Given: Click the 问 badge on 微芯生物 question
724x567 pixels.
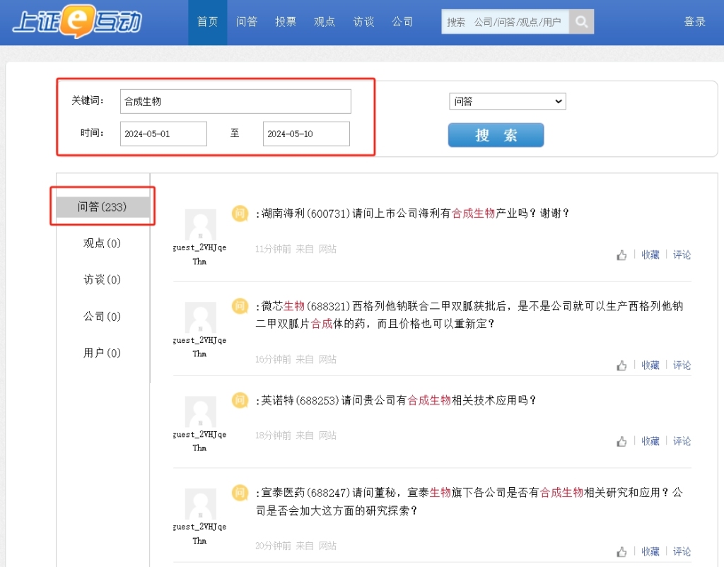Looking at the screenshot, I should pos(240,305).
